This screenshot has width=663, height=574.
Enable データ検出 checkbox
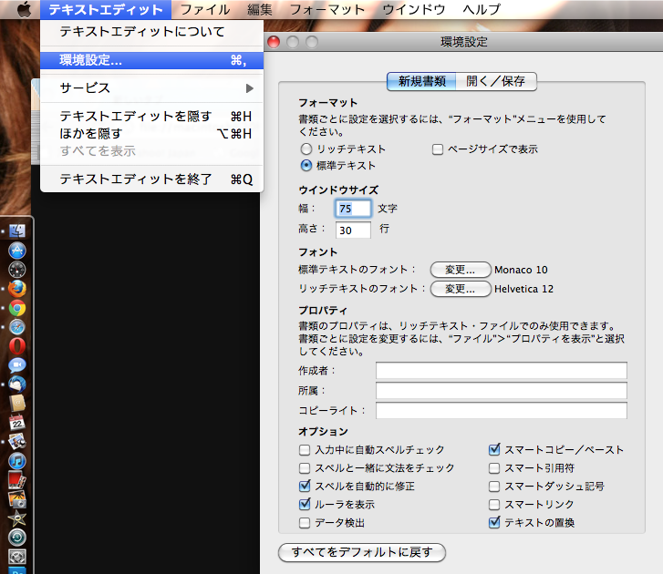(305, 523)
